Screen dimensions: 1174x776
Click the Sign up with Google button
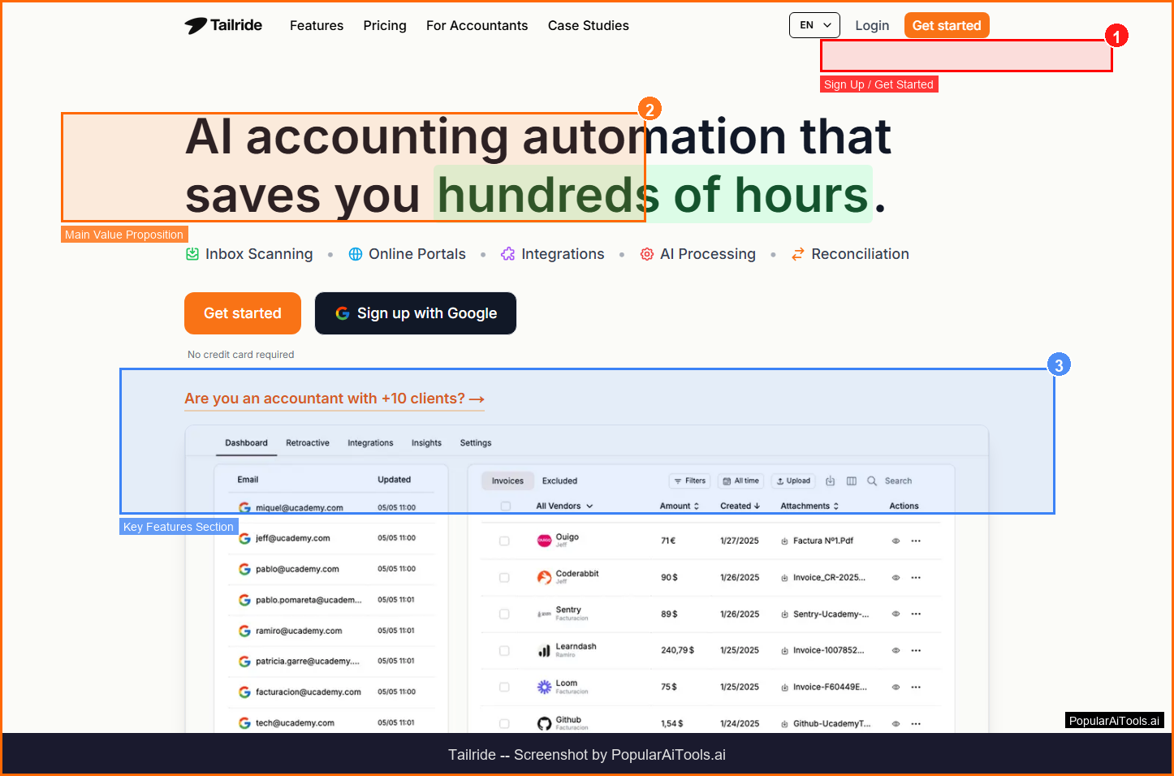[x=416, y=313]
